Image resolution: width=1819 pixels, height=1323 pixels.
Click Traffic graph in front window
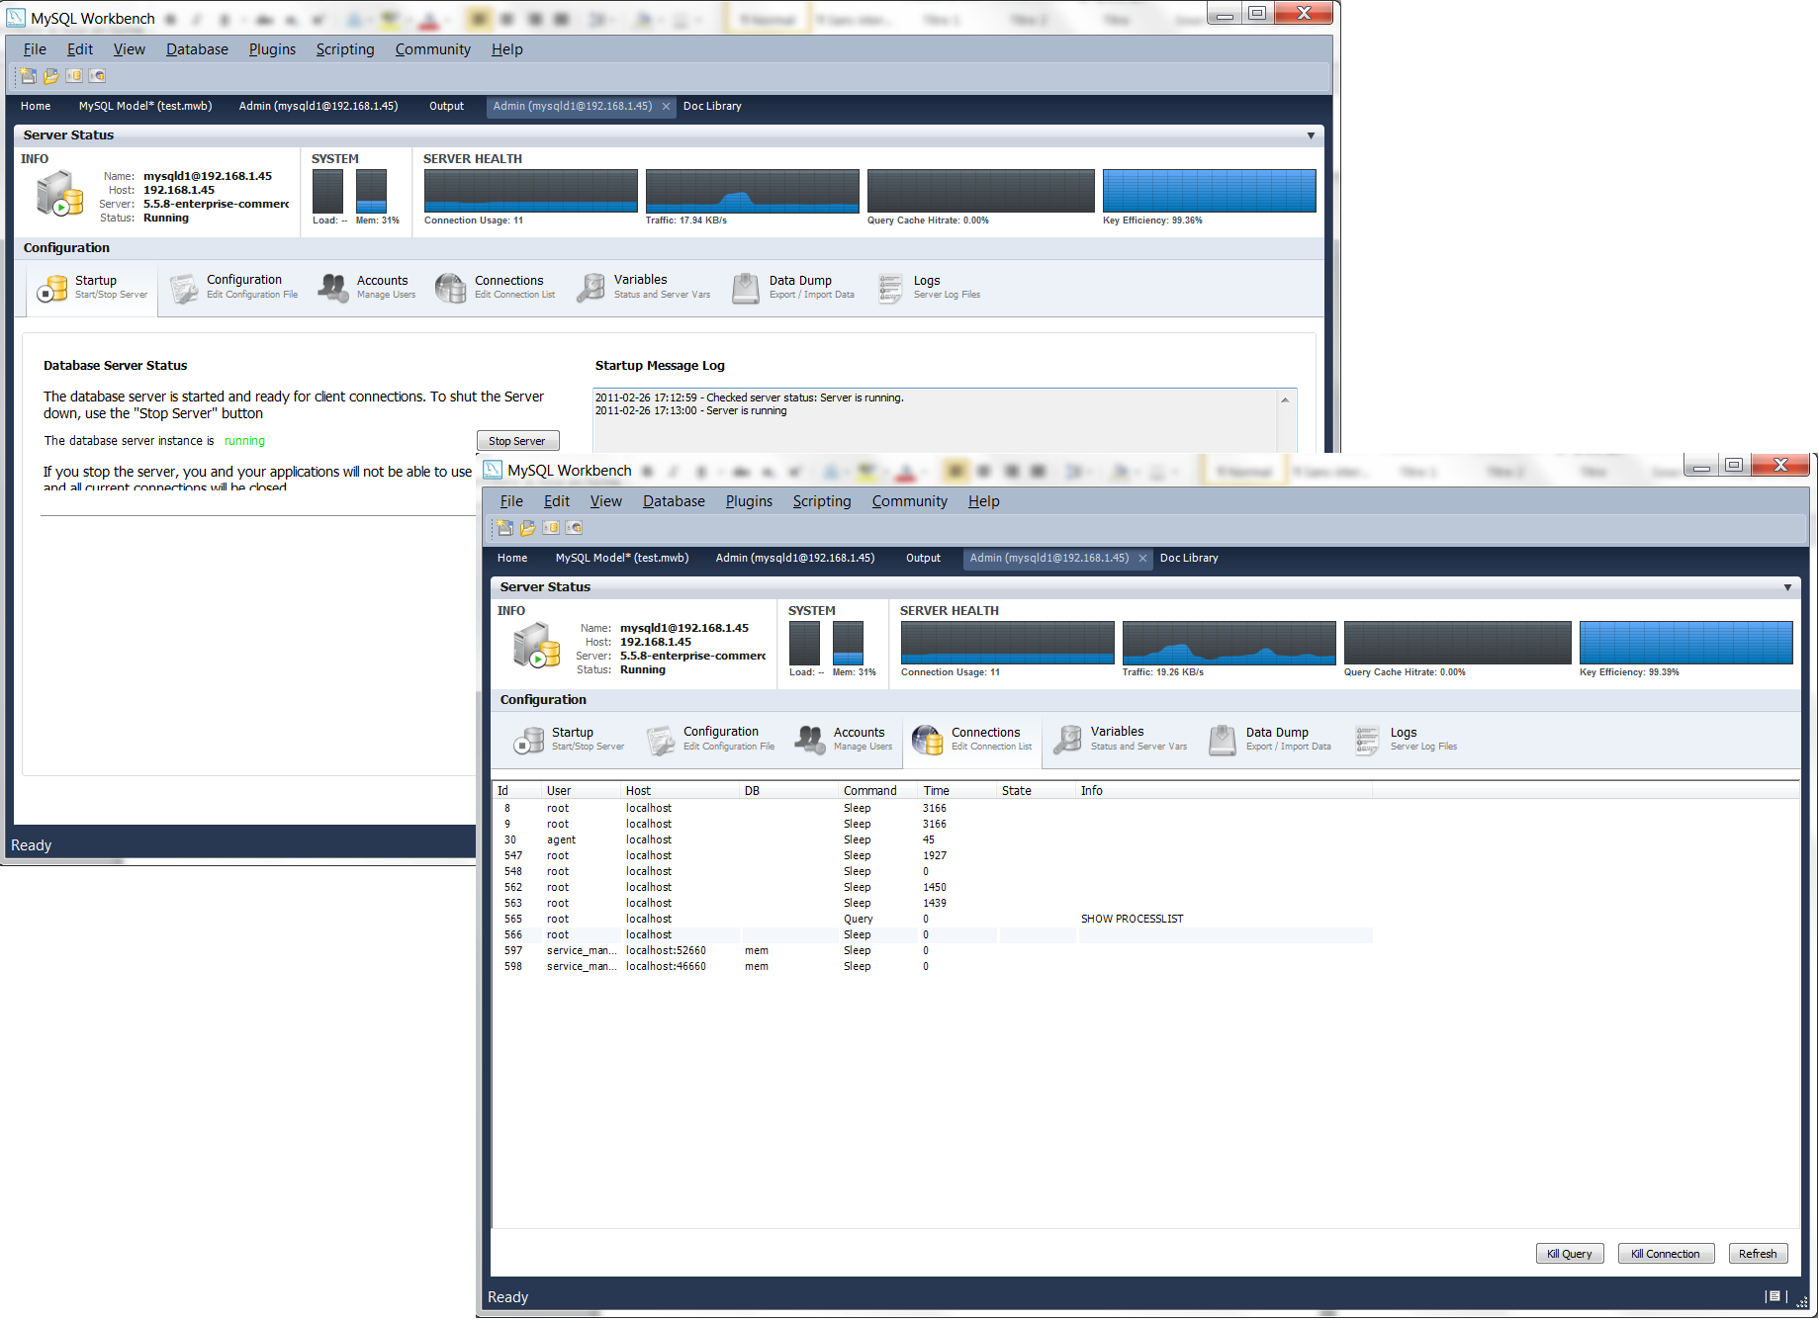1228,643
